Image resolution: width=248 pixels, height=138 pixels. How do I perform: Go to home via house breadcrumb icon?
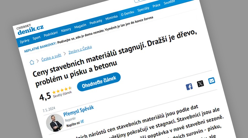pyautogui.click(x=32, y=62)
